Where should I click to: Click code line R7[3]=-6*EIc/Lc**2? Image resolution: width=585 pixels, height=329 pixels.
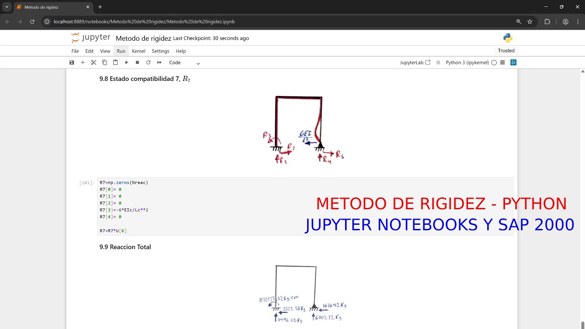pos(124,210)
